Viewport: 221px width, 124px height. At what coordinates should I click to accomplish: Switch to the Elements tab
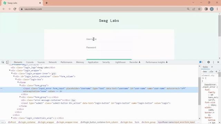18,62
